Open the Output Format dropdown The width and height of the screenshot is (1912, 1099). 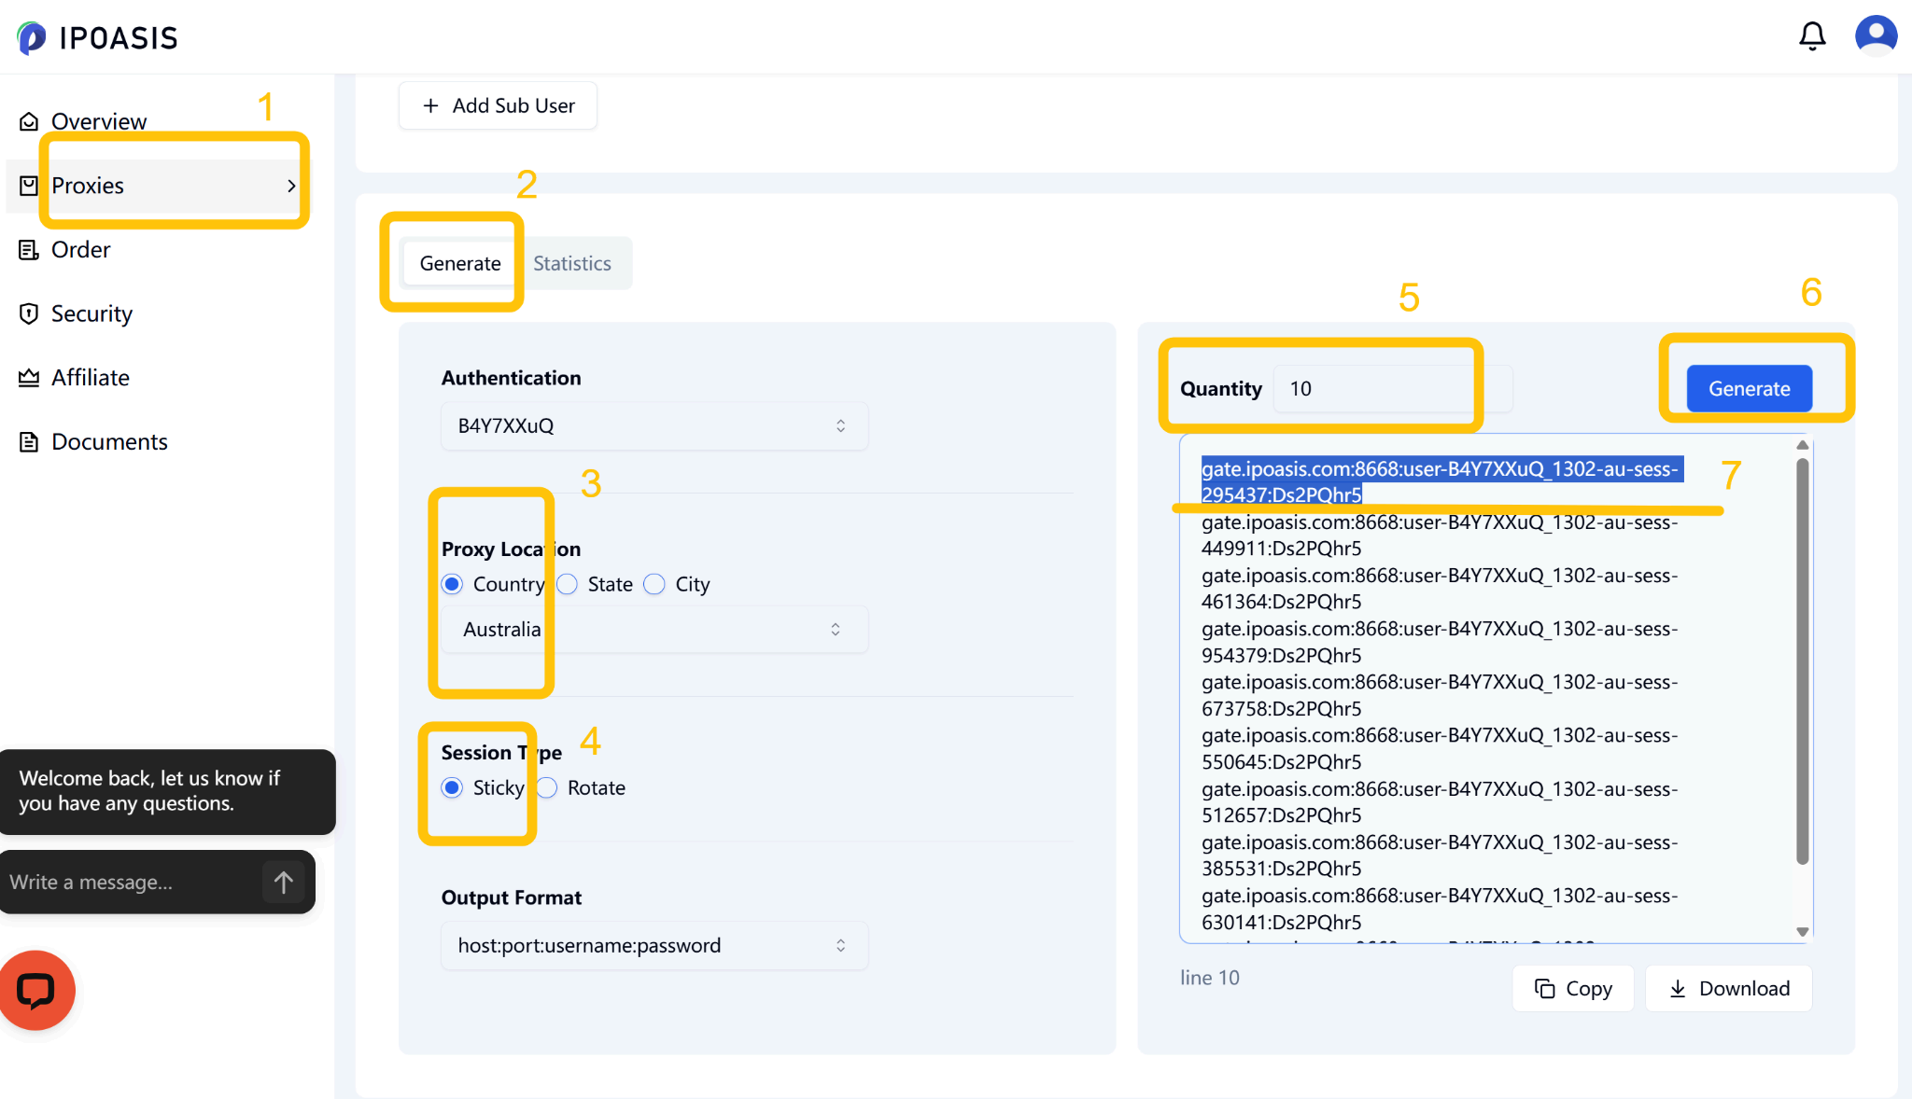click(x=654, y=945)
